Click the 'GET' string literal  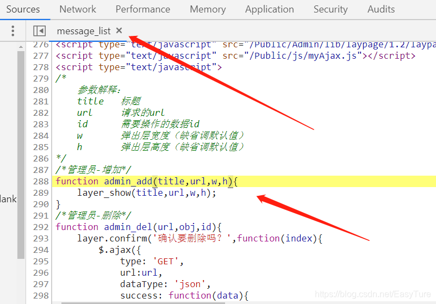166,262
